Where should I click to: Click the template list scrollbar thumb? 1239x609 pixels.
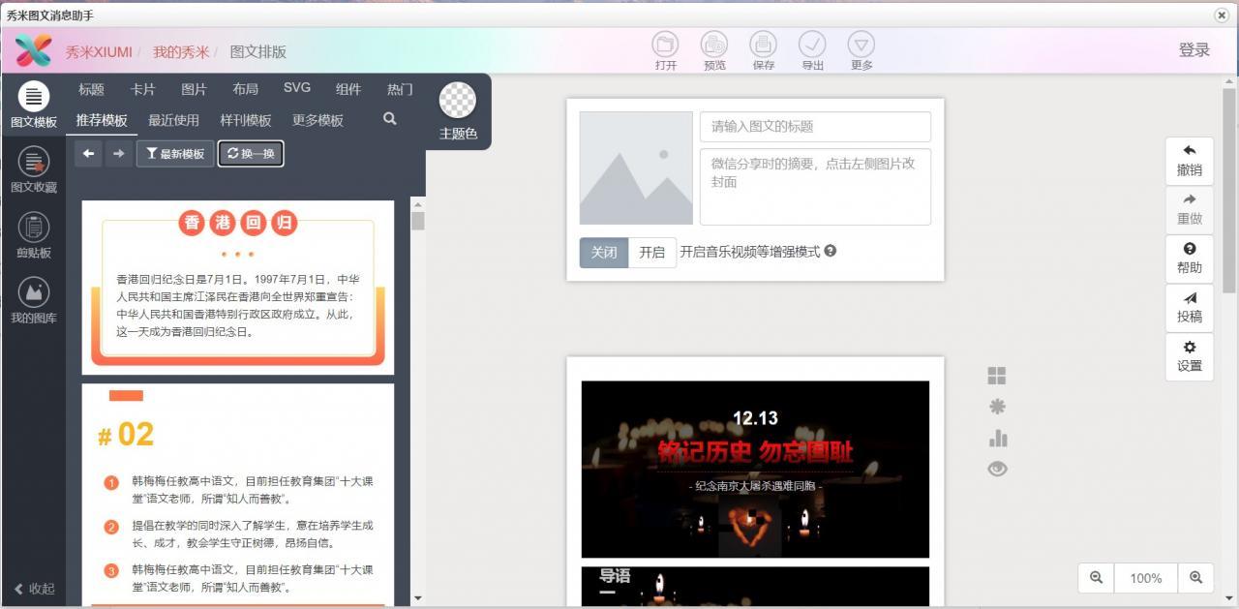point(418,221)
